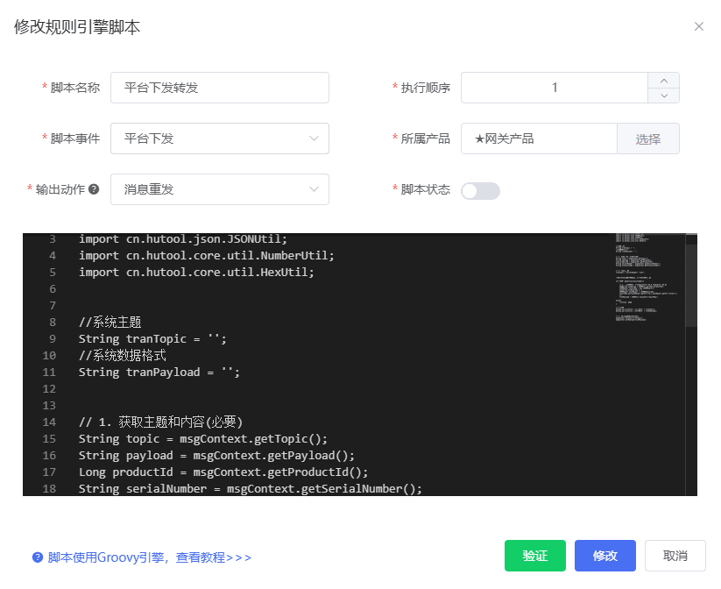Increase 执行顺序 with the up arrow
The width and height of the screenshot is (721, 589).
663,81
